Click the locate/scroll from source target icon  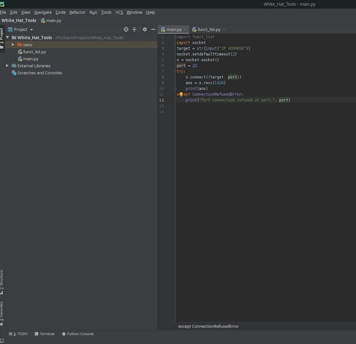pos(126,29)
